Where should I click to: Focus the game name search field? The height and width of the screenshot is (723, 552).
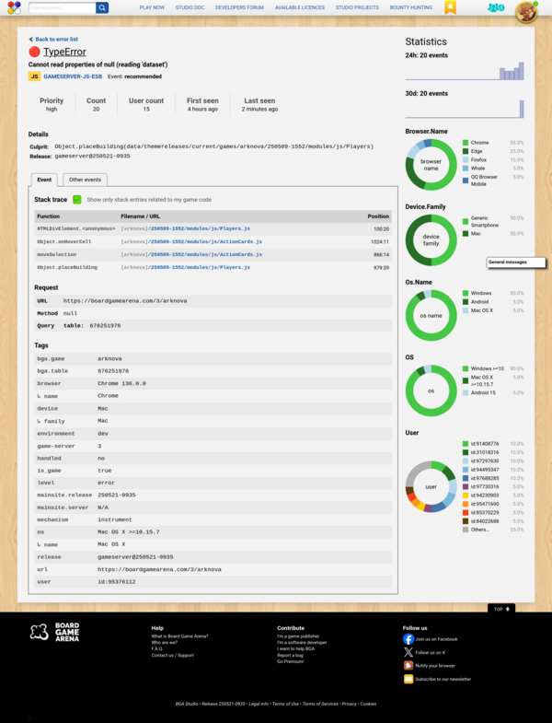point(61,7)
